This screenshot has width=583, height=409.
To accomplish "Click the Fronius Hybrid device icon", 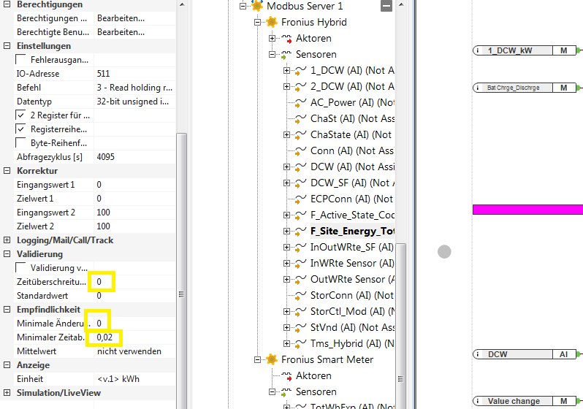I will pos(272,22).
